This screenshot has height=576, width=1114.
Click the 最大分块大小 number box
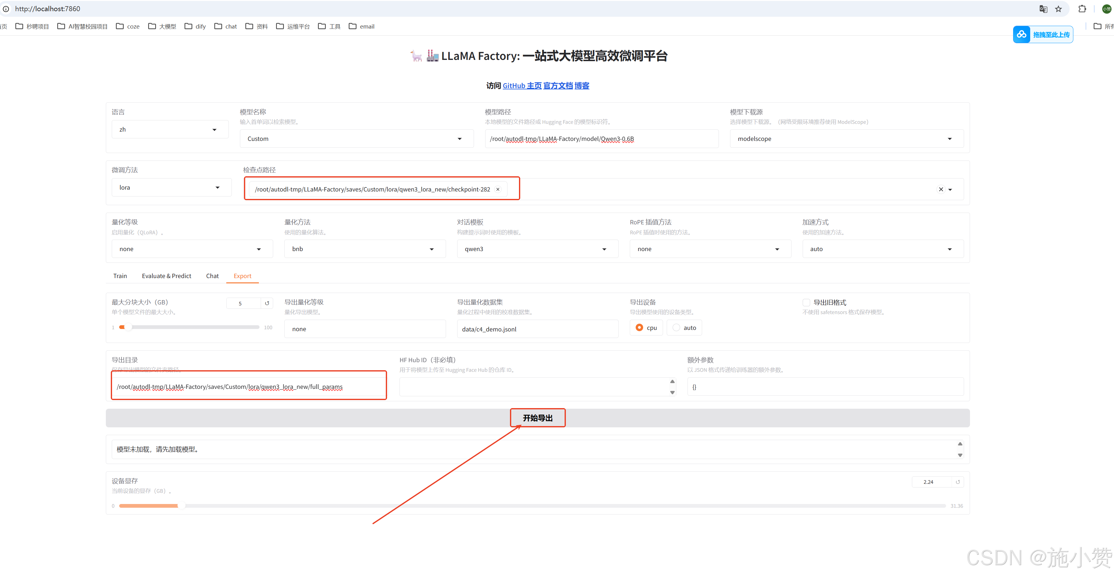[x=243, y=303]
